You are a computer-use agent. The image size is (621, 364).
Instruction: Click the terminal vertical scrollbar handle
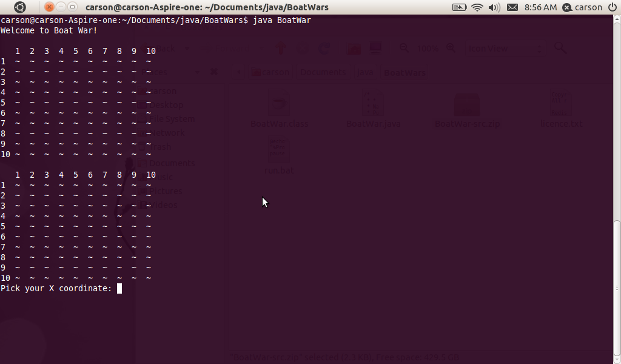[x=617, y=288]
